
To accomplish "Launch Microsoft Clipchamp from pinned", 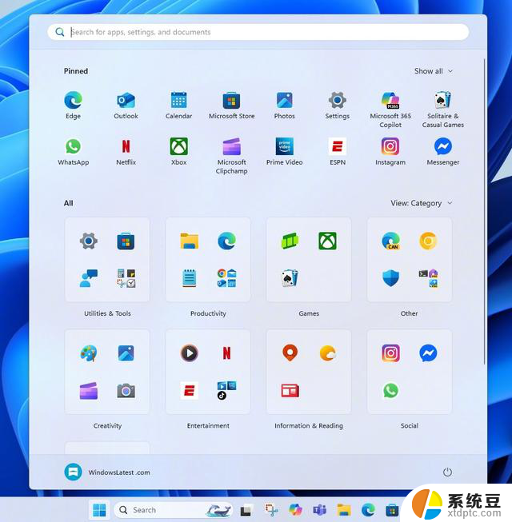I will (x=231, y=146).
